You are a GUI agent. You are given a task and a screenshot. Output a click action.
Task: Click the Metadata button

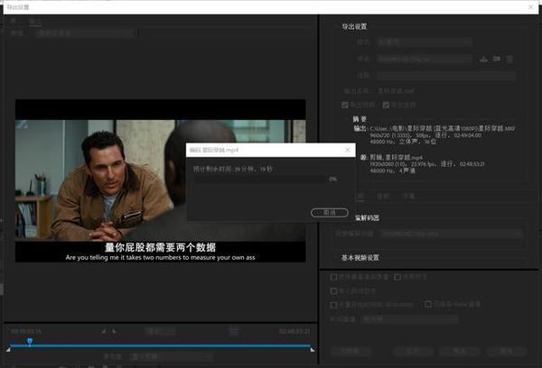pyautogui.click(x=350, y=351)
